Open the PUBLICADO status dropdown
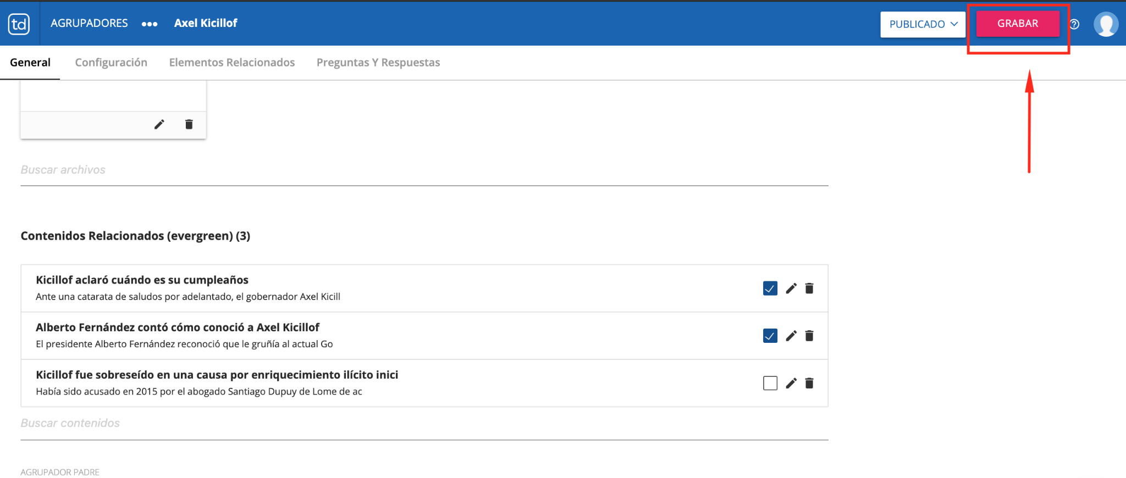 [x=923, y=24]
